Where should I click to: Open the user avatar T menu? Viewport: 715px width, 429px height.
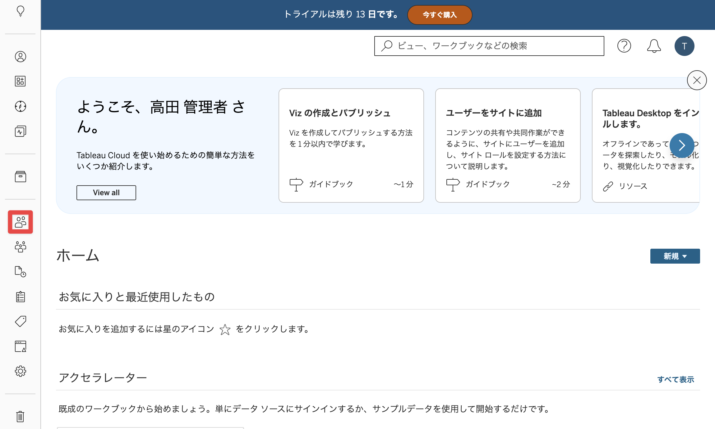point(685,46)
